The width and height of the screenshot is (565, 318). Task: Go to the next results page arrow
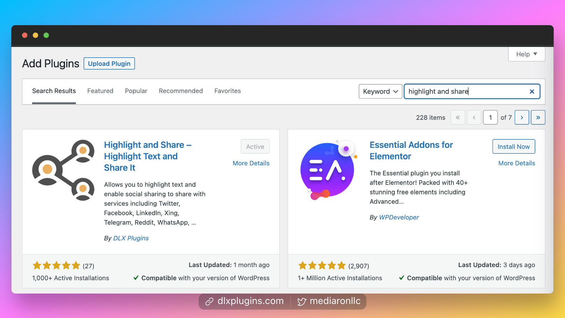pyautogui.click(x=522, y=117)
